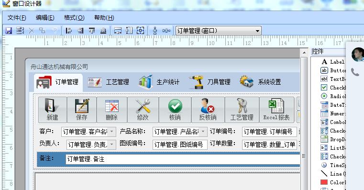Expand the 客户 combo box arrow
The image size is (364, 190).
point(111,132)
